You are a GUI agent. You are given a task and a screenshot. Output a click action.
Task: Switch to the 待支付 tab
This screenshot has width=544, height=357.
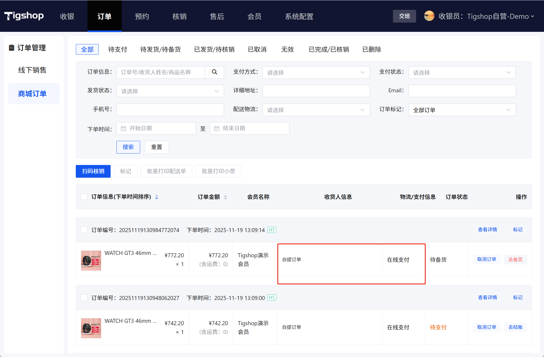pyautogui.click(x=118, y=49)
